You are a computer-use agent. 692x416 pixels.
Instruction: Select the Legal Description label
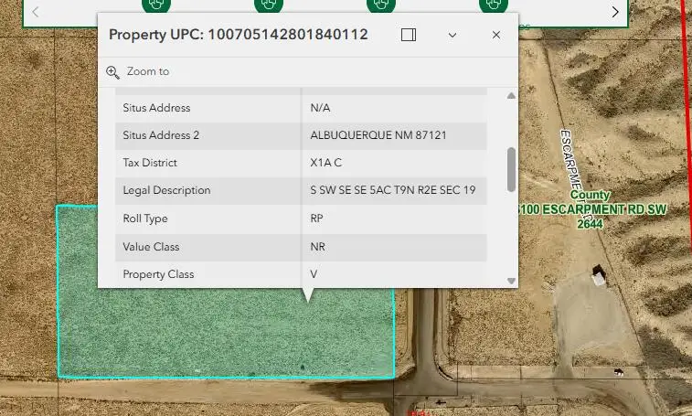166,190
